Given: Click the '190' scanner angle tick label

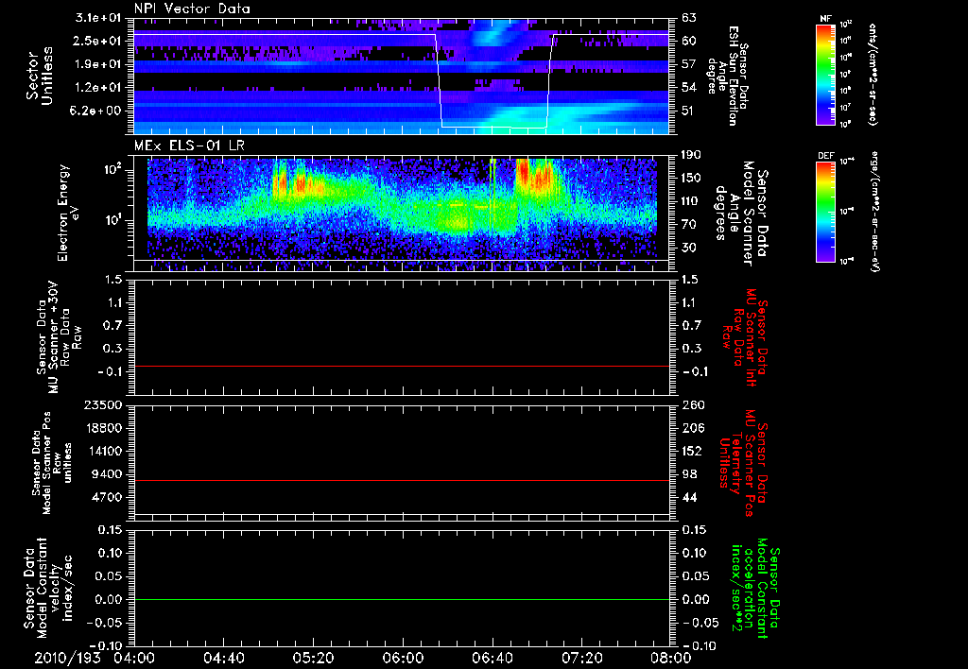Looking at the screenshot, I should [x=693, y=155].
